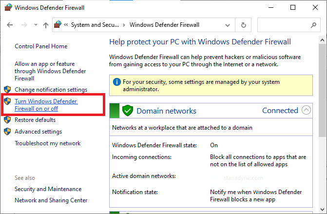Screen dimensions: 327x214
Task: Open the recent locations dropdown arrow
Action: pyautogui.click(x=35, y=24)
